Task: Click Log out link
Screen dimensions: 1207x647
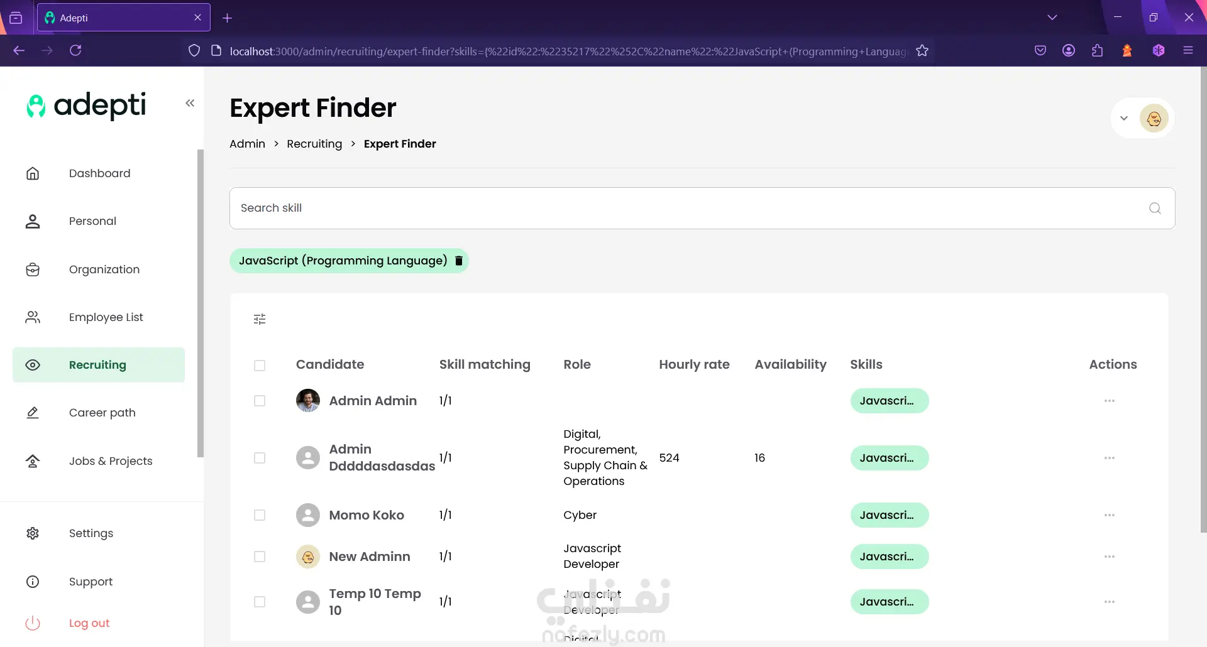Action: point(89,623)
